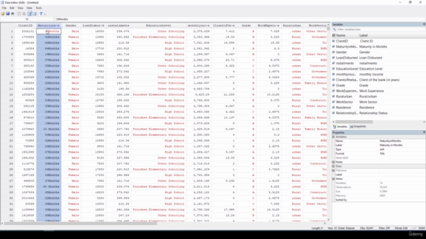
Task: Click the Data Editor window icon in the title bar
Action: [x=3, y=3]
